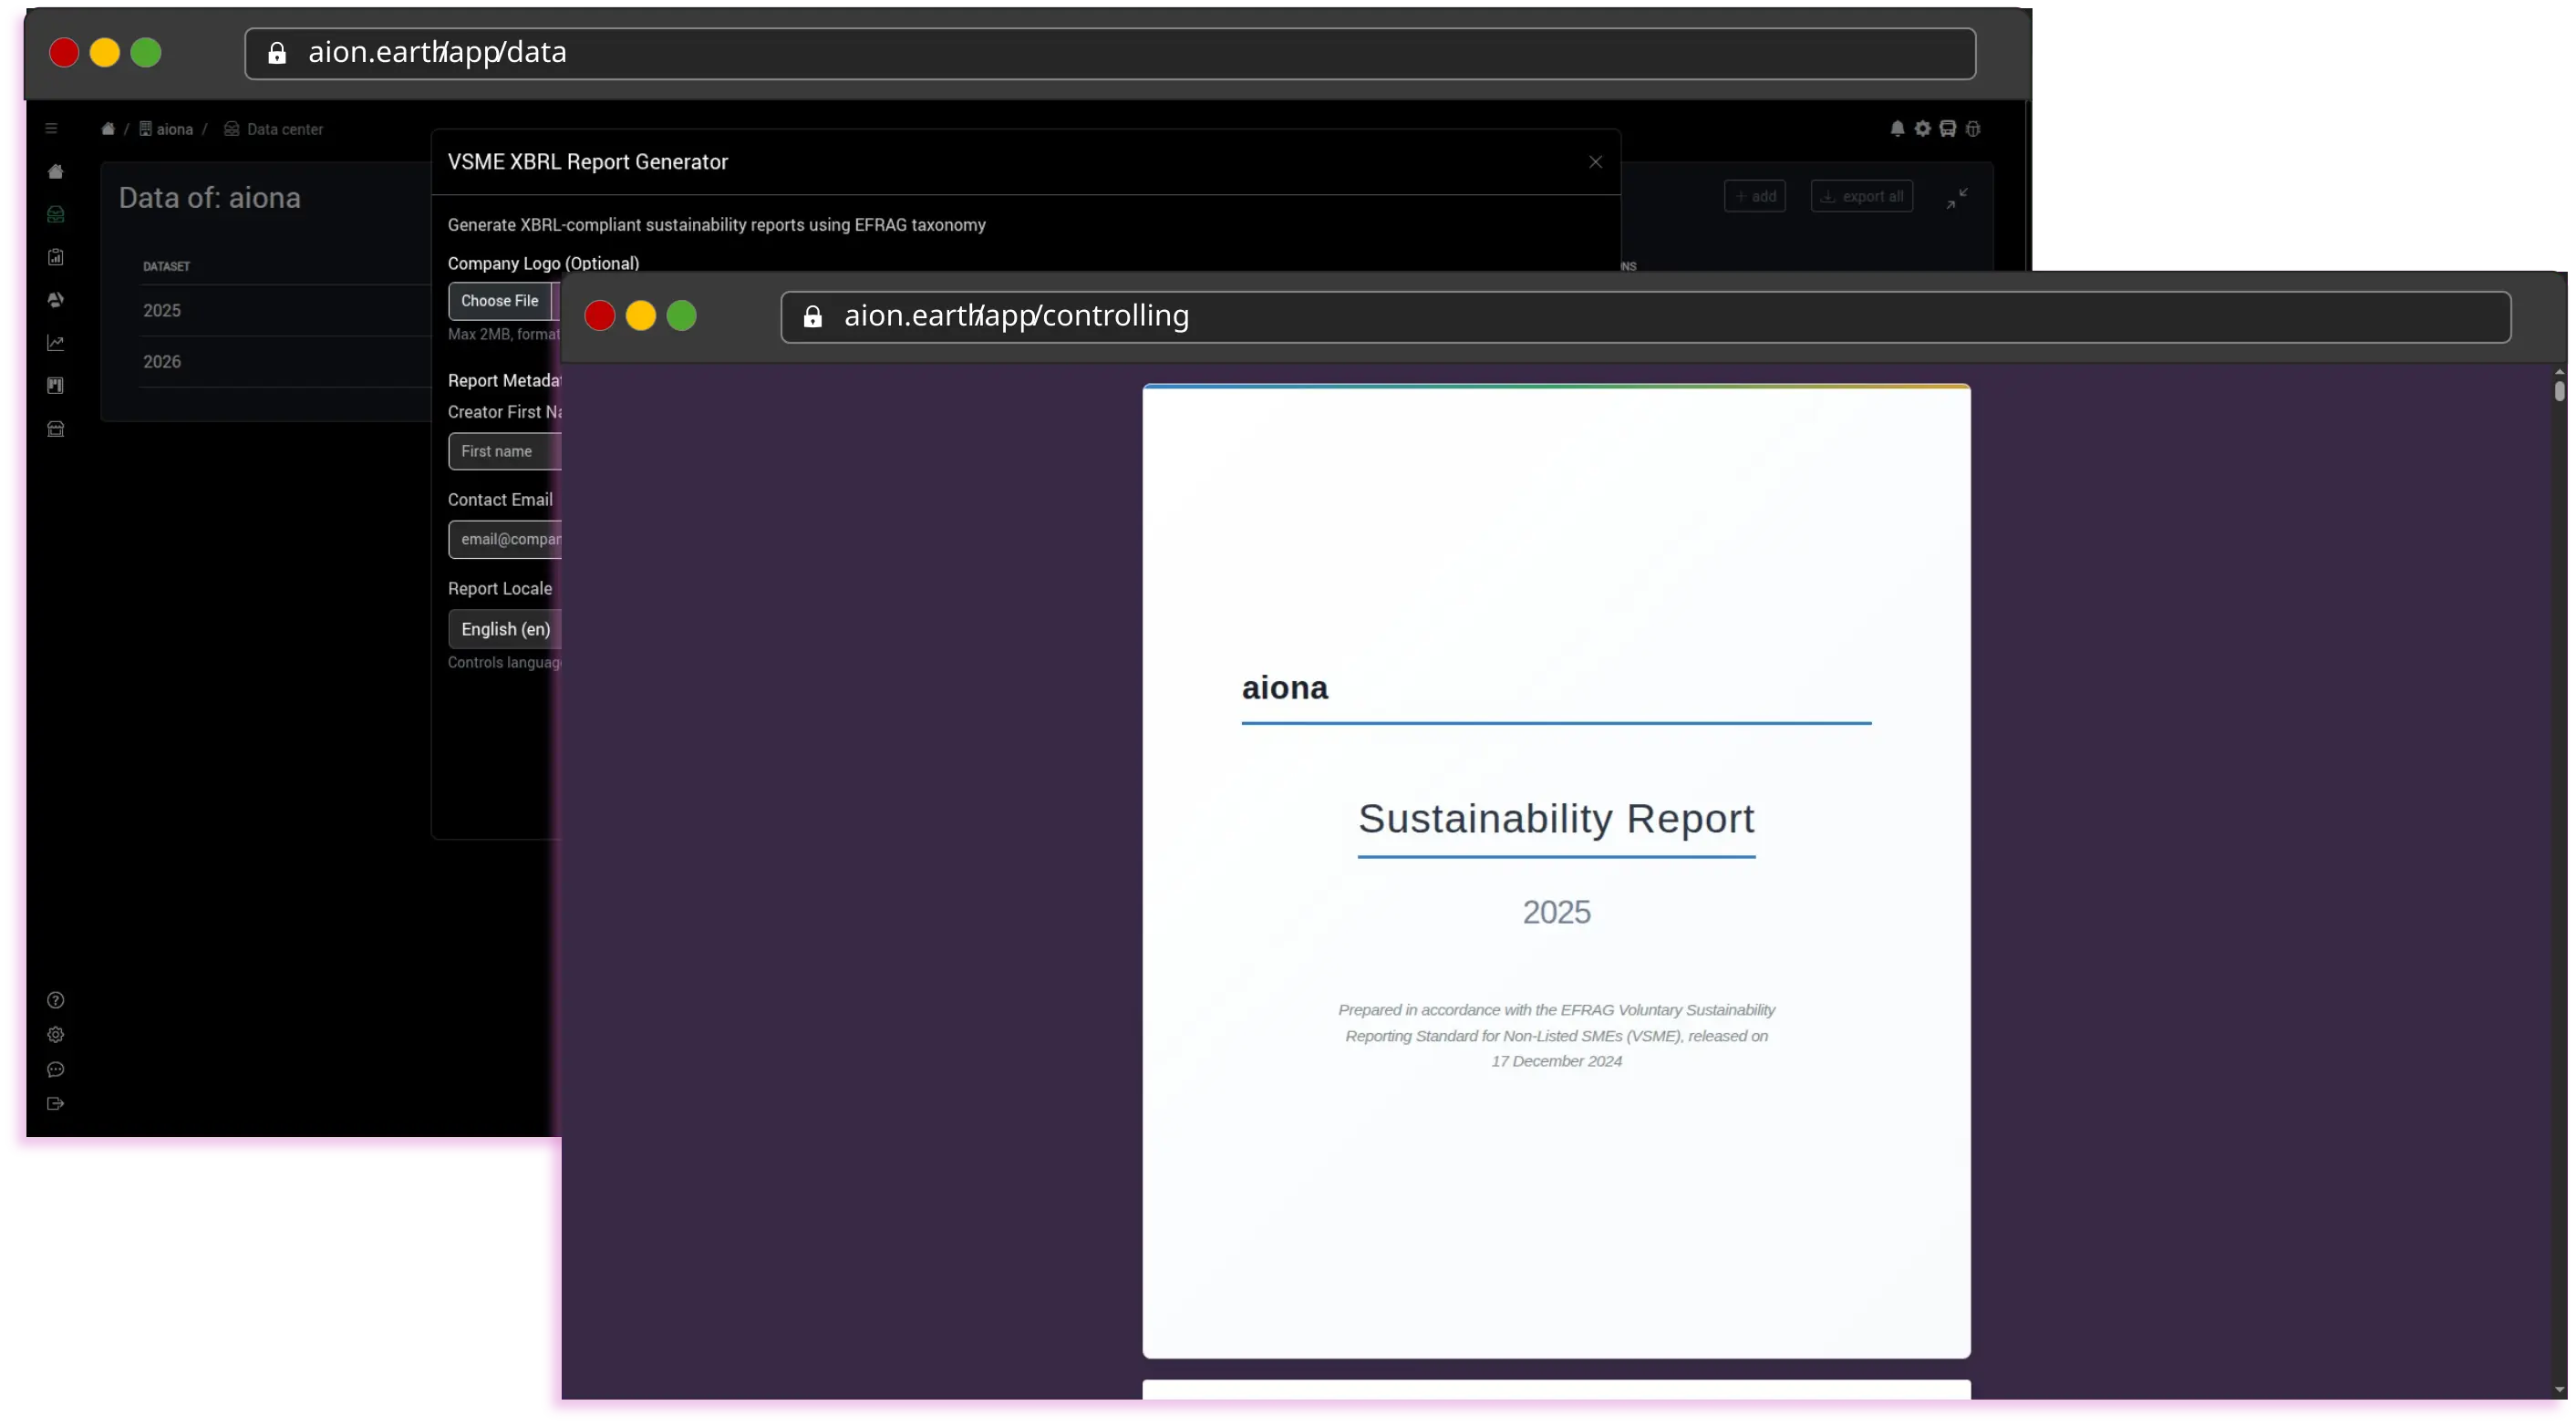This screenshot has height=1426, width=2576.
Task: Open the clipboard report icon in sidebar
Action: 55,257
